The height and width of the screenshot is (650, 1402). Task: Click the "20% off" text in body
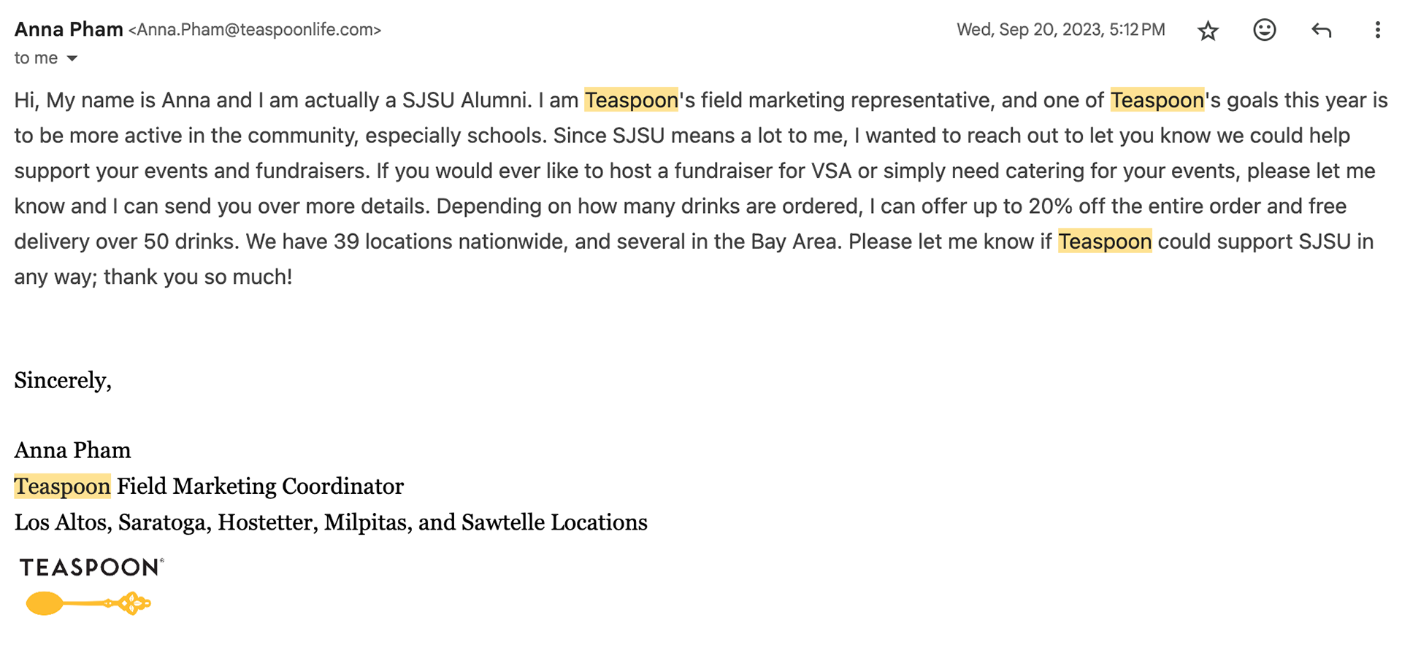pos(1067,206)
